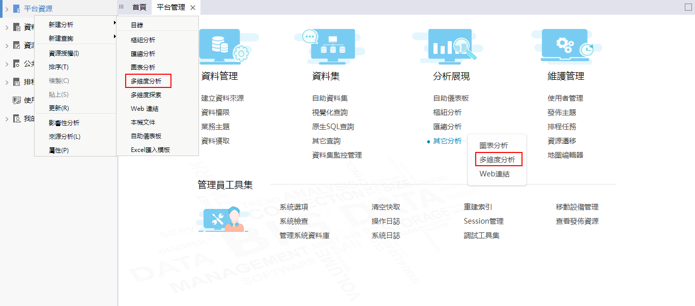
Task: Click 多維度分析 in the 其它分析 popup
Action: pos(497,160)
